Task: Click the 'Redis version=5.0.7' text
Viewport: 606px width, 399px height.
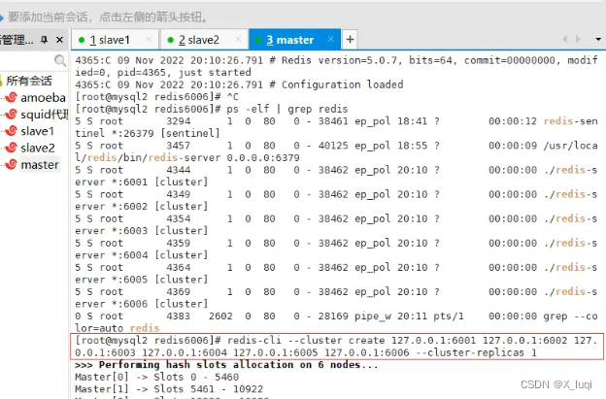Action: coord(342,60)
